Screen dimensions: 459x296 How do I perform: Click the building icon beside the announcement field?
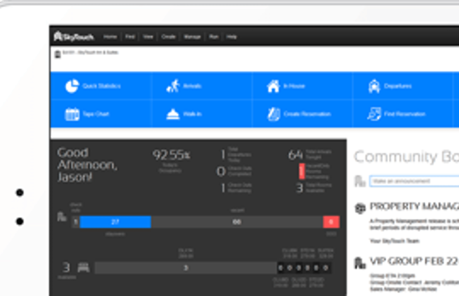tap(360, 181)
